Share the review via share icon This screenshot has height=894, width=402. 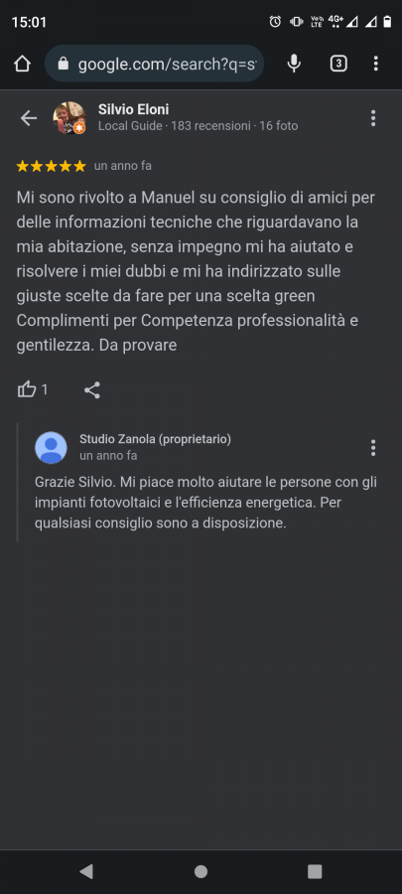92,390
